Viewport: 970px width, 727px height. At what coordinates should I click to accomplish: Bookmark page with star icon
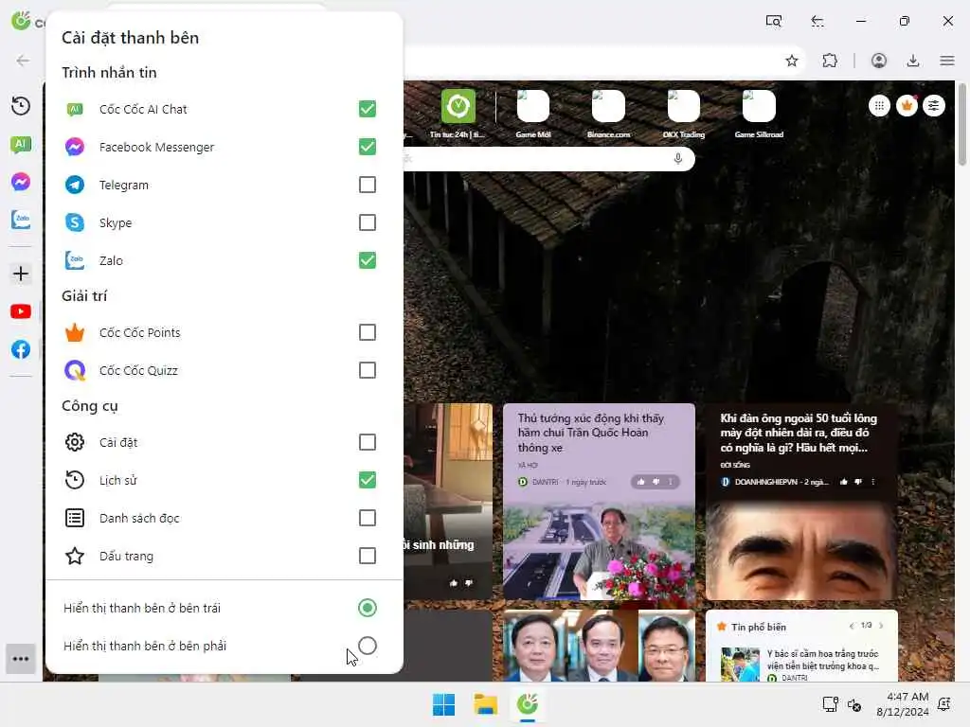[x=792, y=61]
